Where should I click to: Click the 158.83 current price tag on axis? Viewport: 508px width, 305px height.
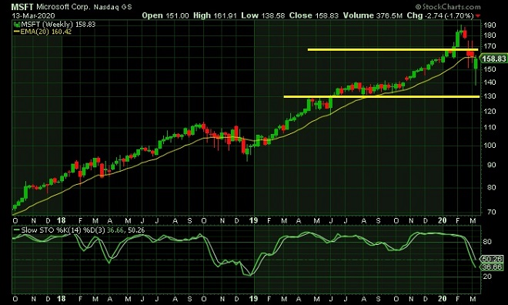493,59
